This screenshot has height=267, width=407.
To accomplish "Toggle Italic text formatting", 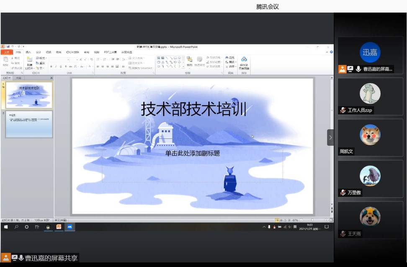I will (x=56, y=67).
